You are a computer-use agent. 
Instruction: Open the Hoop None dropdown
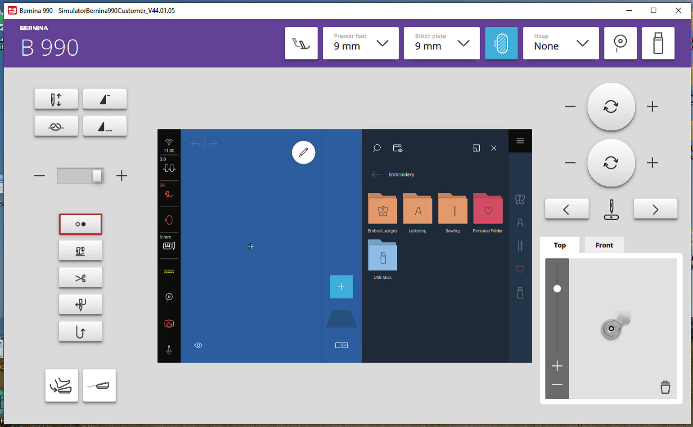(x=561, y=43)
